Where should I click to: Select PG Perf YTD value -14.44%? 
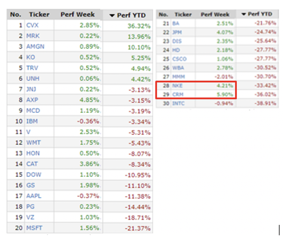(x=138, y=207)
